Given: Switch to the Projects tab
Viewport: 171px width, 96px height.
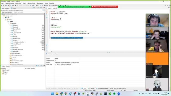Looking at the screenshot, I should [13, 8].
